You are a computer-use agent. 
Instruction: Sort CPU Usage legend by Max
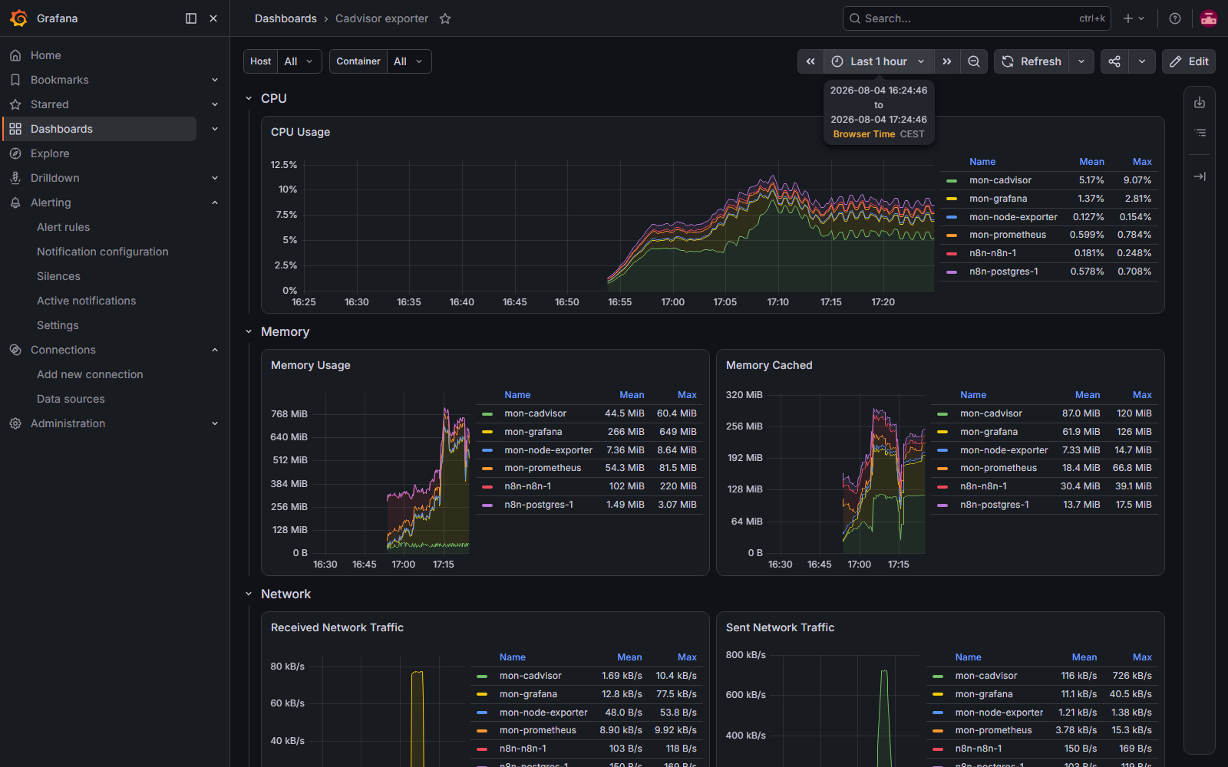1142,162
